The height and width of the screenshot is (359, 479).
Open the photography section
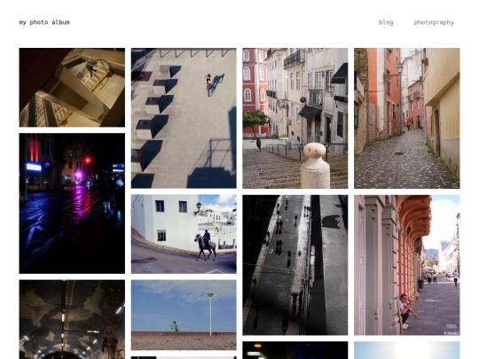point(434,22)
